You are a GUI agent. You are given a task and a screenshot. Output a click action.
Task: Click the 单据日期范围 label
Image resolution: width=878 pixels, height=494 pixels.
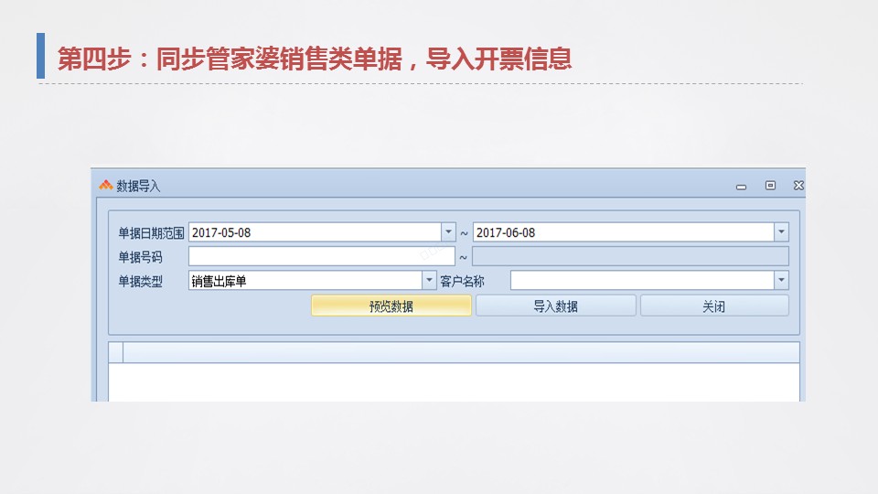tap(151, 233)
